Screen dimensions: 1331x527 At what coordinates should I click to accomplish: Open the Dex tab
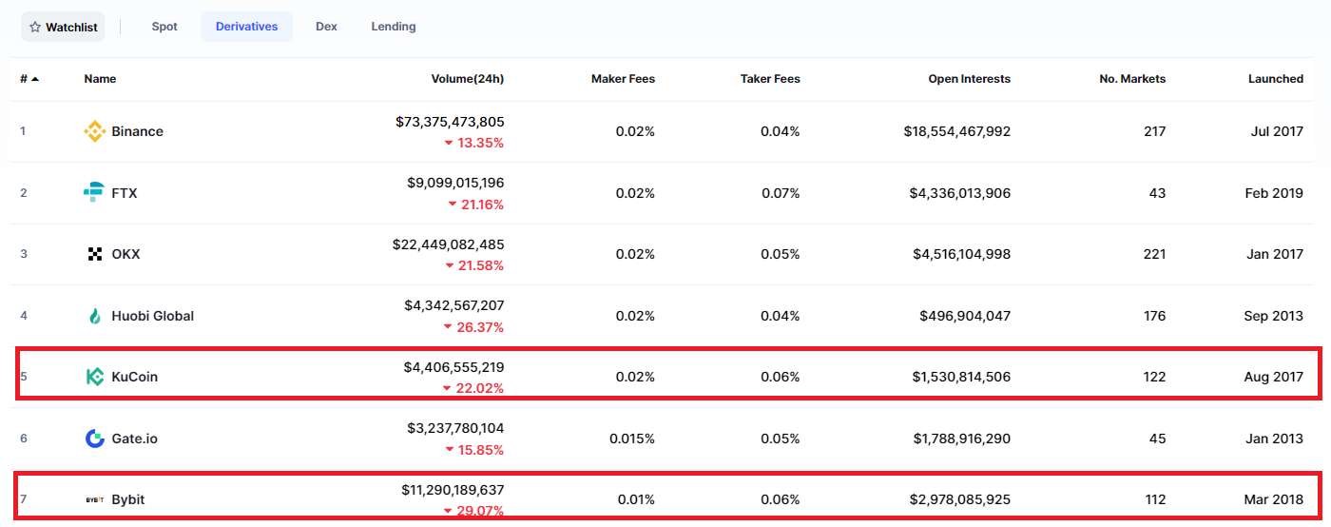coord(326,27)
